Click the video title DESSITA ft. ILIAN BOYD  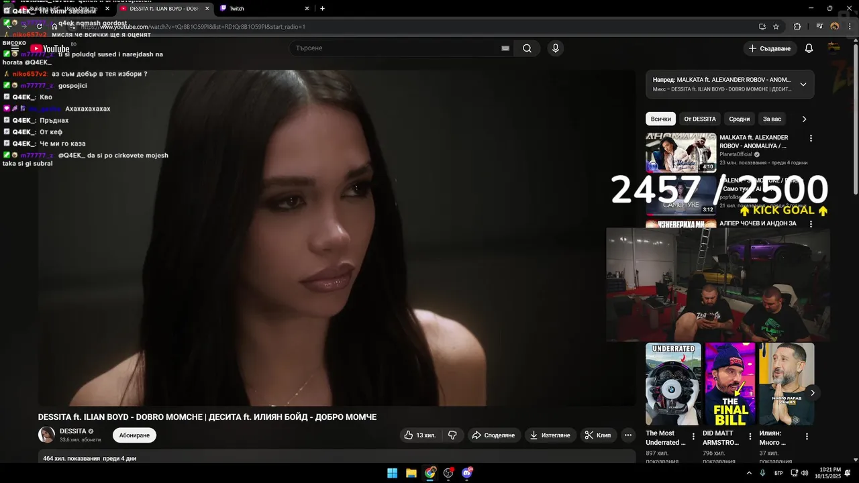207,417
